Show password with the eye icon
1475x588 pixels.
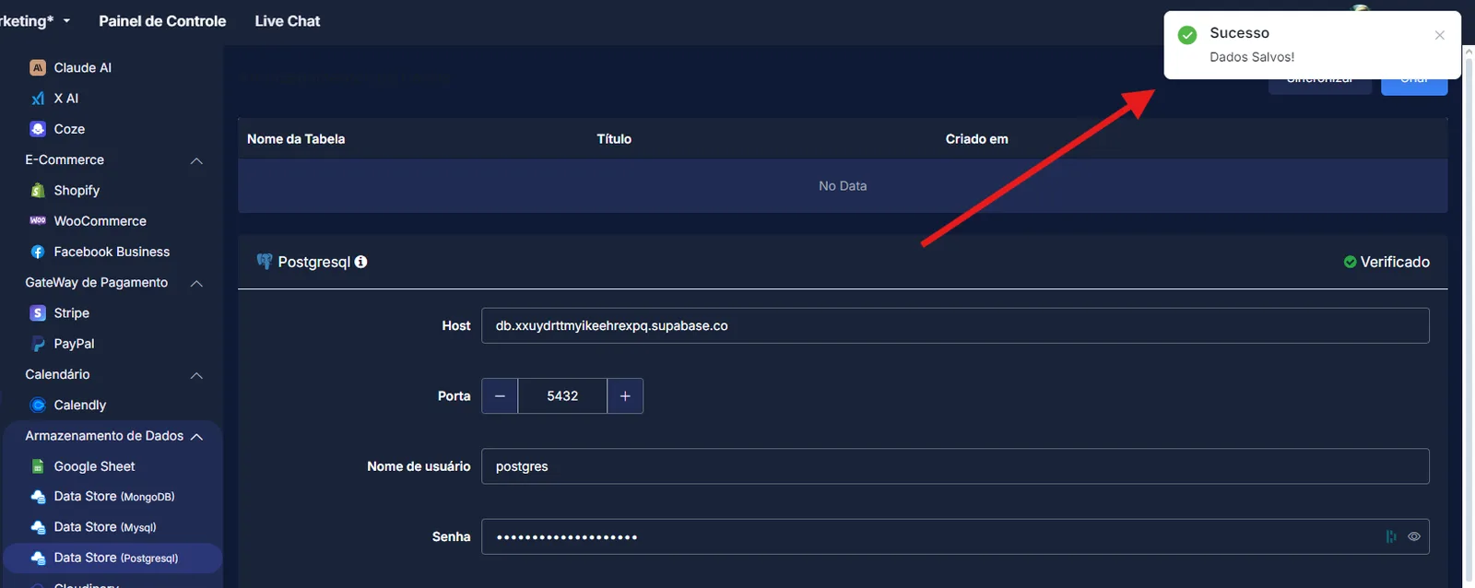(1414, 536)
